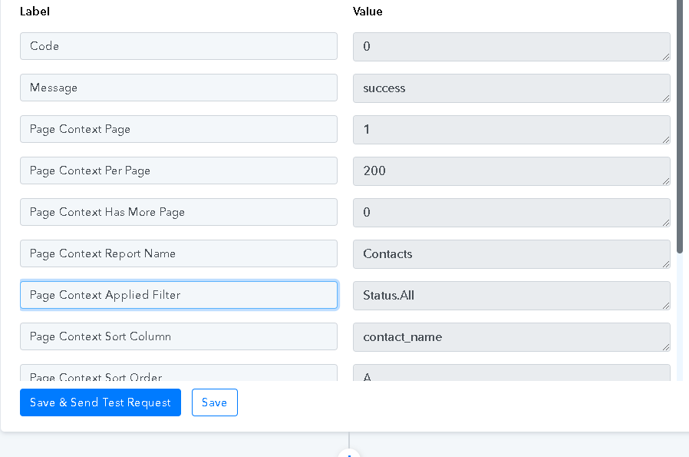689x457 pixels.
Task: Select the Code label field
Action: 179,46
